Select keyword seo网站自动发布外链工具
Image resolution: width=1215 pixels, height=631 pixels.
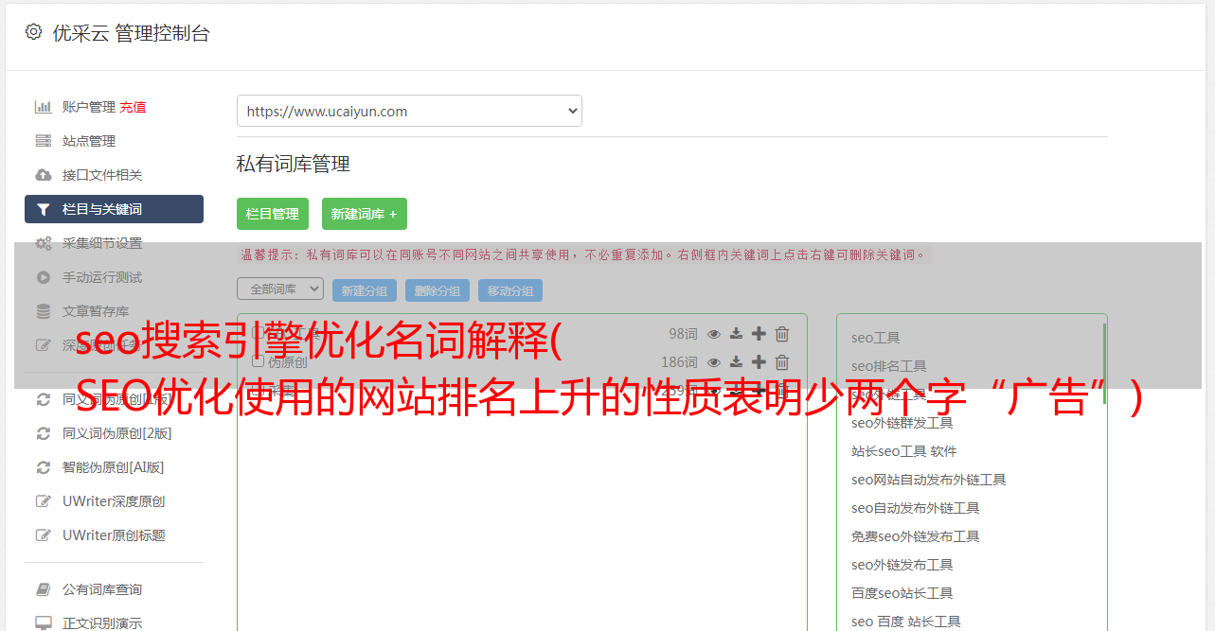pyautogui.click(x=928, y=480)
